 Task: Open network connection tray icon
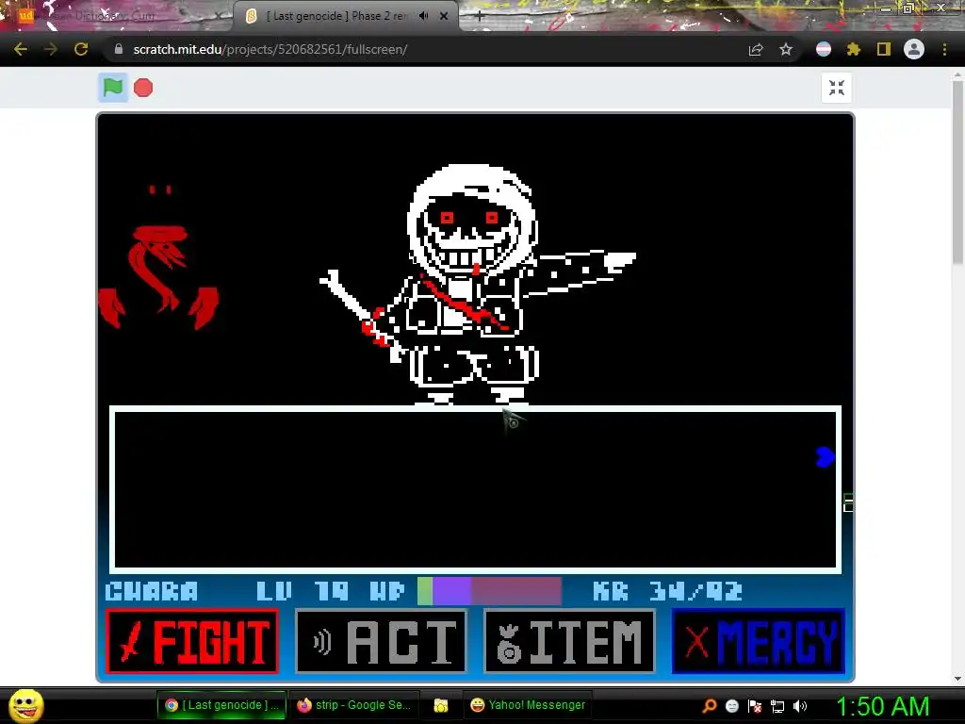point(777,706)
